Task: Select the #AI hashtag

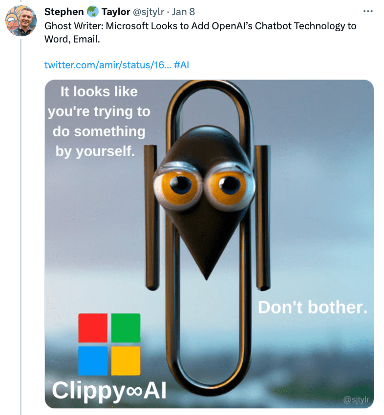Action: point(181,64)
